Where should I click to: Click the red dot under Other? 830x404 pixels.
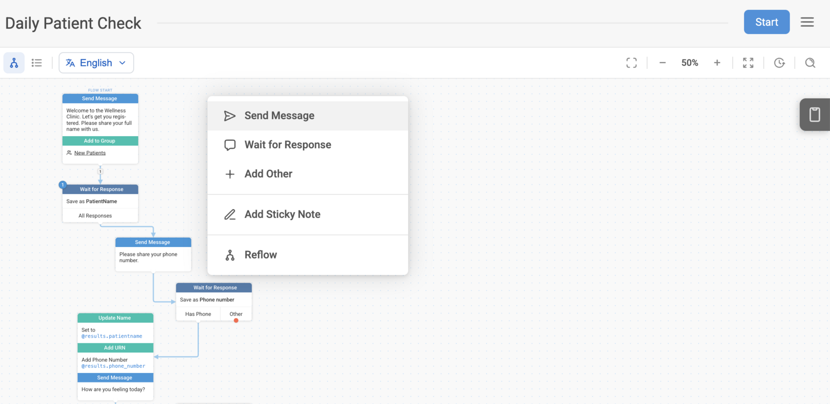[x=236, y=321]
